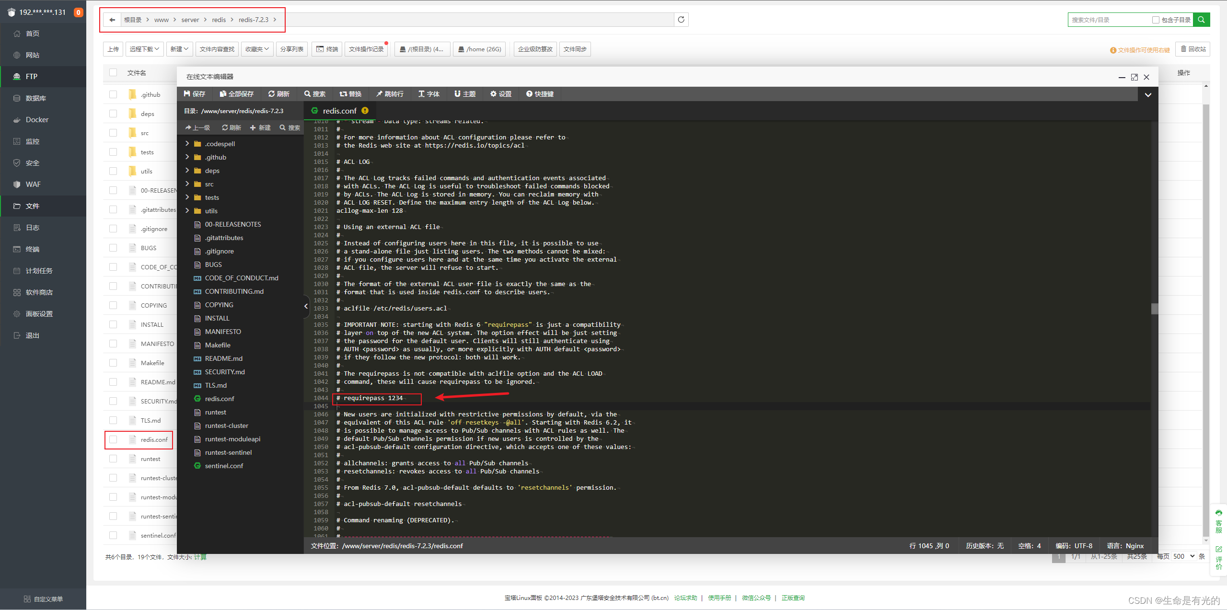Open the remote download dropdown
Viewport: 1227px width, 610px height.
click(x=144, y=49)
